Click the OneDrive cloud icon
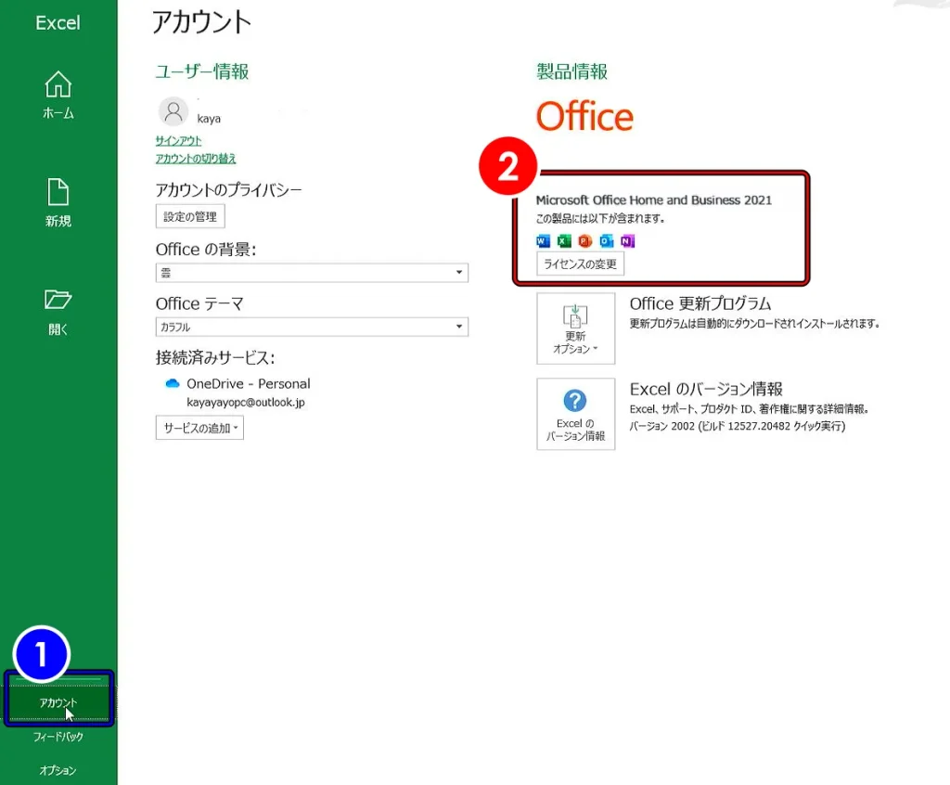The image size is (950, 785). [x=172, y=384]
